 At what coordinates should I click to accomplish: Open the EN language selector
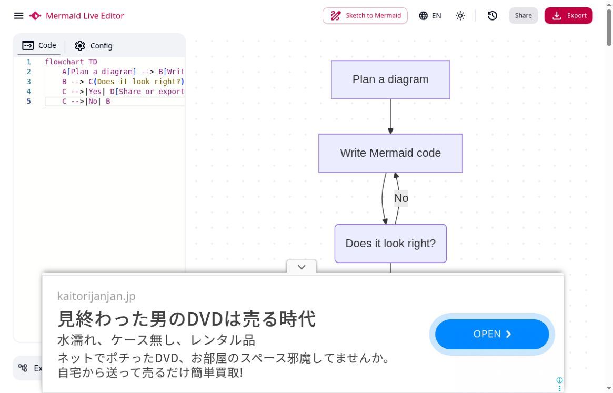coord(430,16)
